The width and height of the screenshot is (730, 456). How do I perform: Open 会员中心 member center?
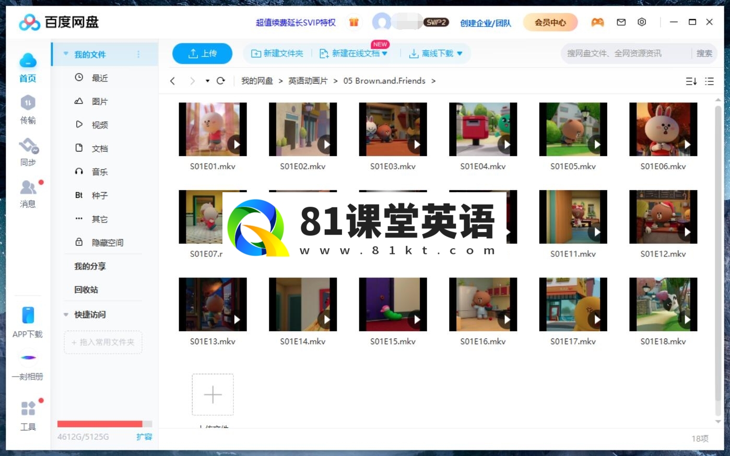click(x=550, y=22)
